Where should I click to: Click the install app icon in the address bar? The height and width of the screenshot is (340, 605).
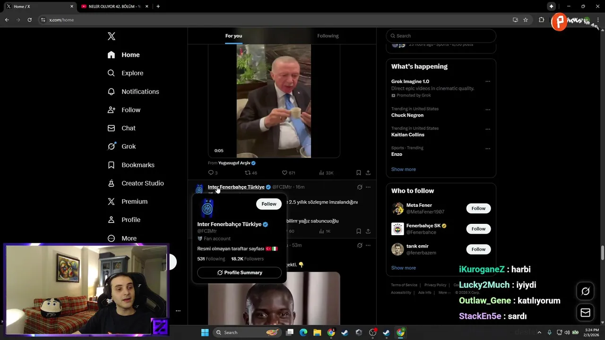coord(515,20)
